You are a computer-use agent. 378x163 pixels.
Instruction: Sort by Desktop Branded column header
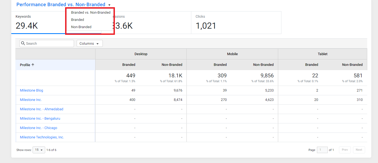[x=129, y=65]
